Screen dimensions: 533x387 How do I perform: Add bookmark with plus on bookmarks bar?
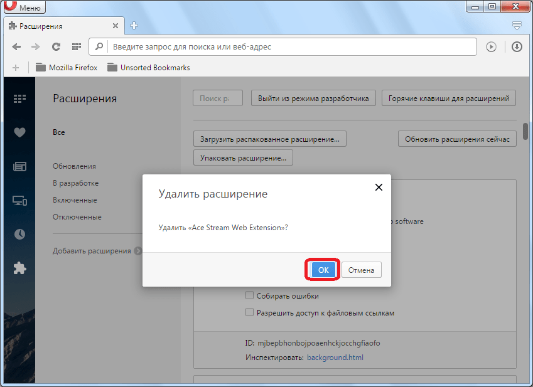click(x=16, y=68)
